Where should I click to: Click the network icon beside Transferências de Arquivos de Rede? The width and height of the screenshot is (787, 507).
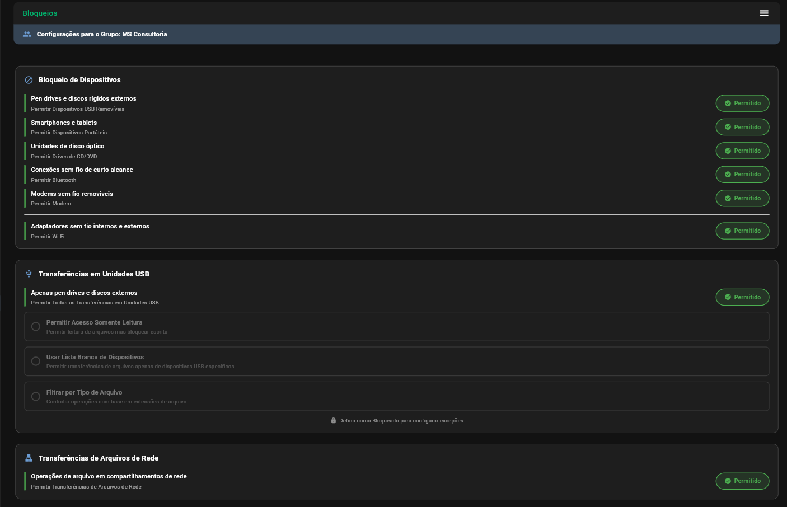click(29, 458)
